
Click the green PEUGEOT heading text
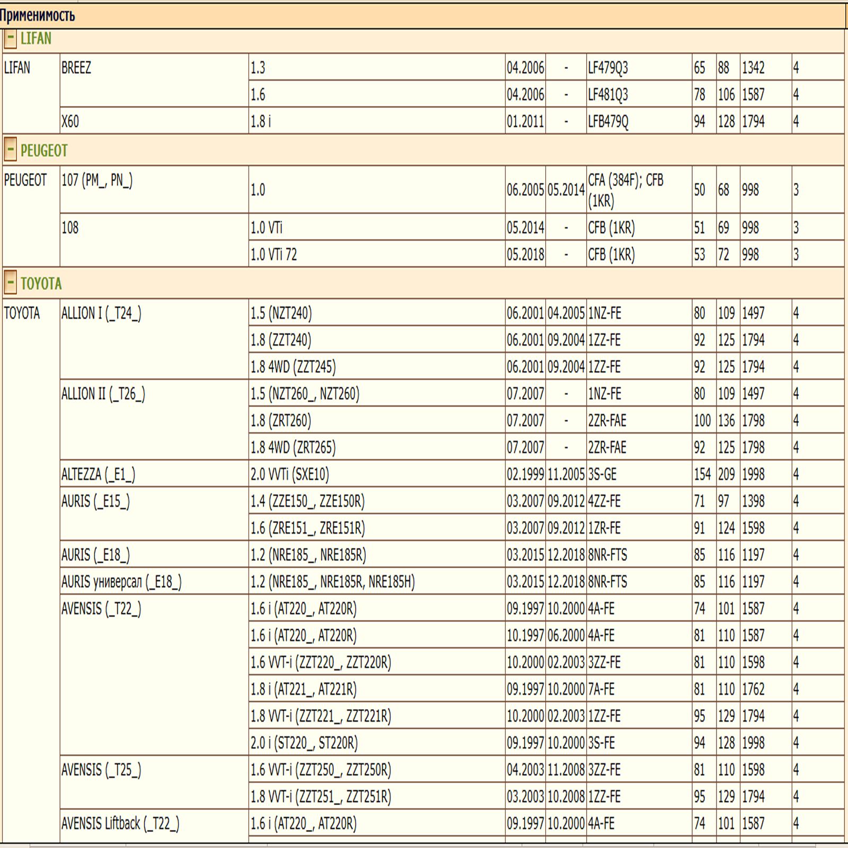(x=44, y=151)
